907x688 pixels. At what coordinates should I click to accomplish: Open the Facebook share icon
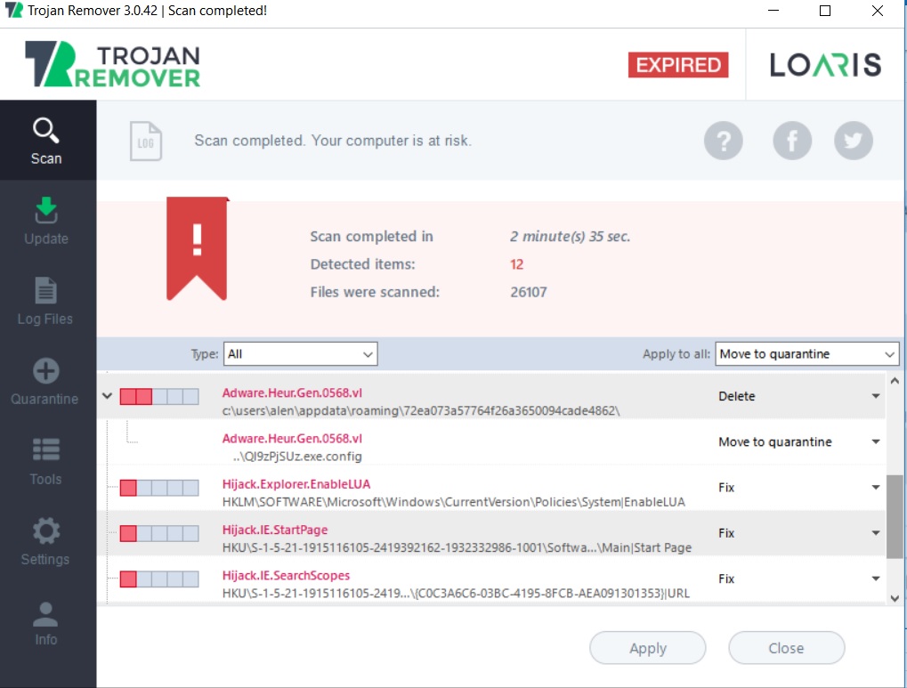click(x=792, y=141)
